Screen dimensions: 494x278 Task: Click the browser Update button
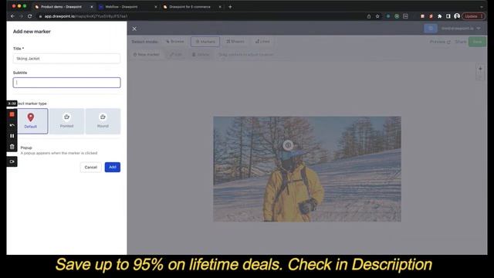point(473,16)
